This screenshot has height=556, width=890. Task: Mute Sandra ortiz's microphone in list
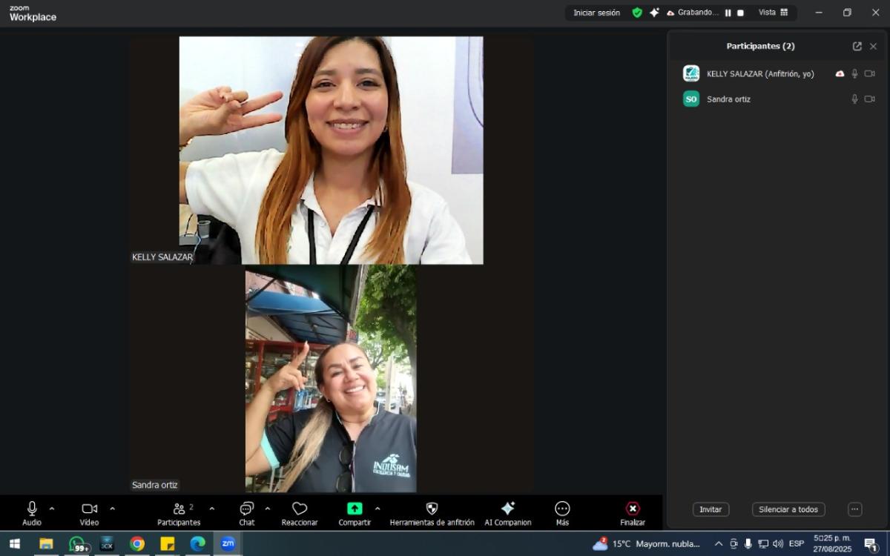[x=854, y=99]
